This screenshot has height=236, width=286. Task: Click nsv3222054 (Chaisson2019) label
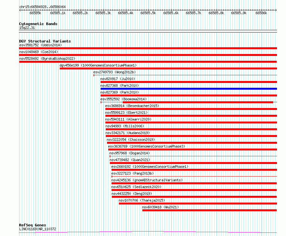131,140
